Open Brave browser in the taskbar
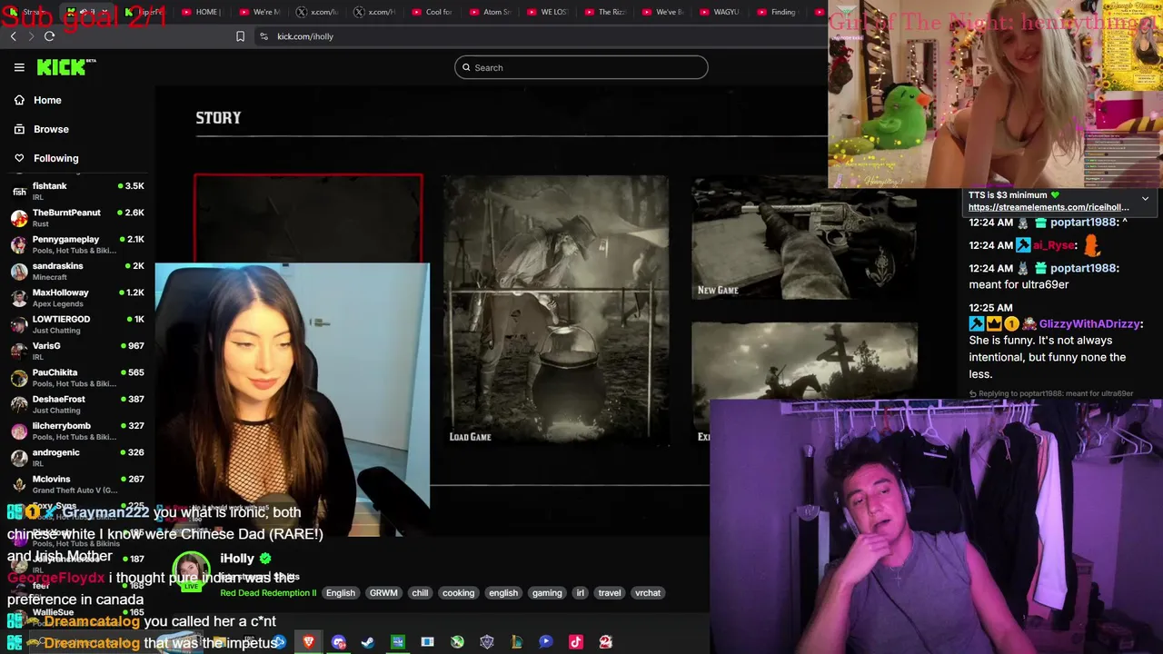Viewport: 1163px width, 654px height. [x=309, y=642]
